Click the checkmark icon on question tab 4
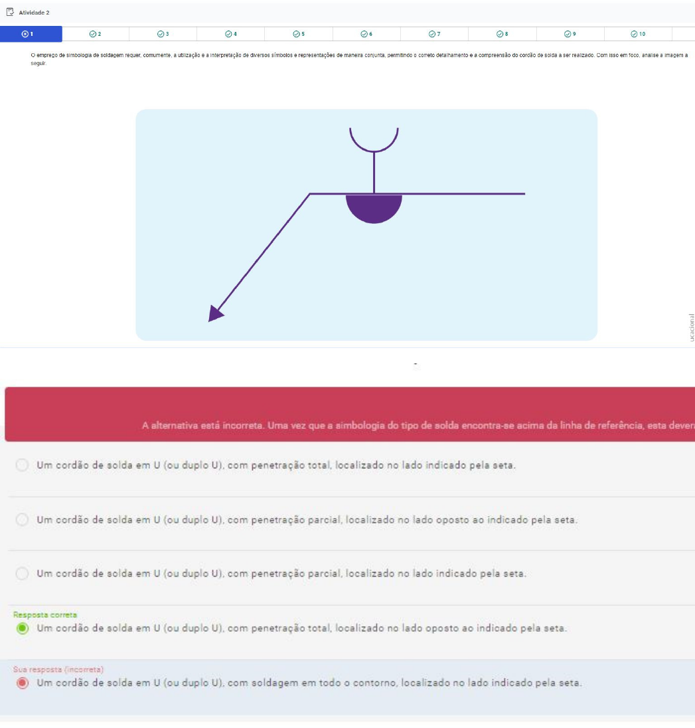 228,34
